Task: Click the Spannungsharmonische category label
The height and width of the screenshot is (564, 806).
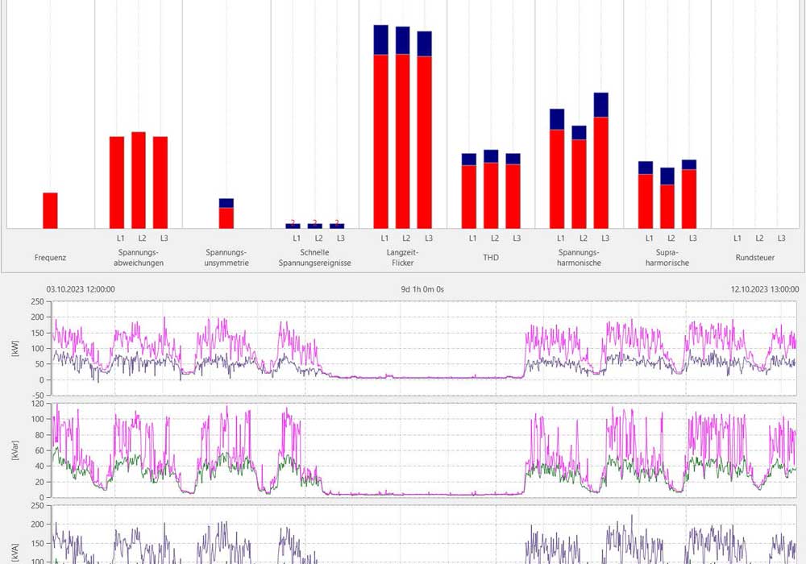Action: point(580,257)
